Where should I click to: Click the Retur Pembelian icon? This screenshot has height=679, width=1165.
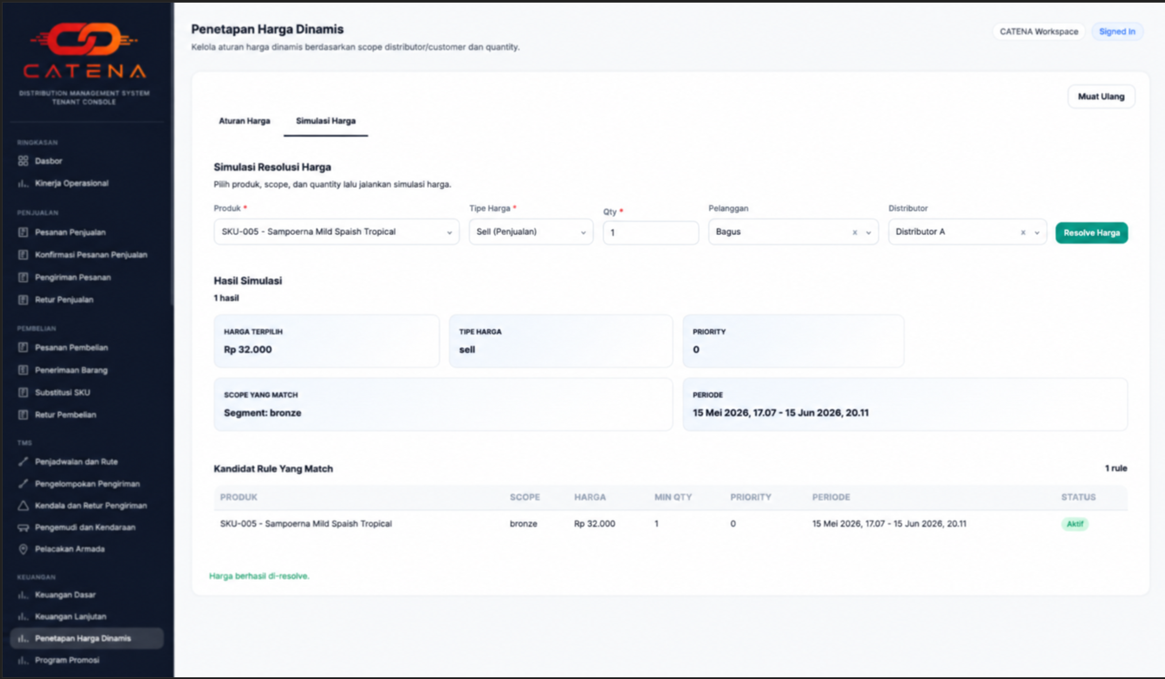(x=23, y=415)
